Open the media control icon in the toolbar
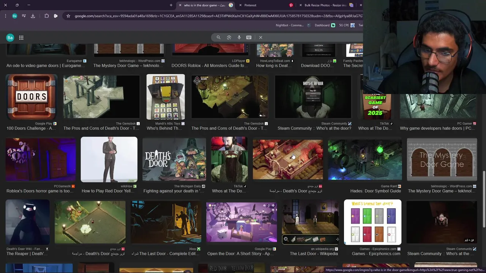This screenshot has width=486, height=273. [x=24, y=16]
